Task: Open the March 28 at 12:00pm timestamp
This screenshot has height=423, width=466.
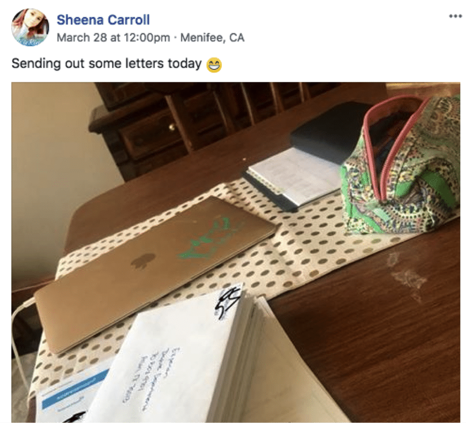Action: [113, 38]
